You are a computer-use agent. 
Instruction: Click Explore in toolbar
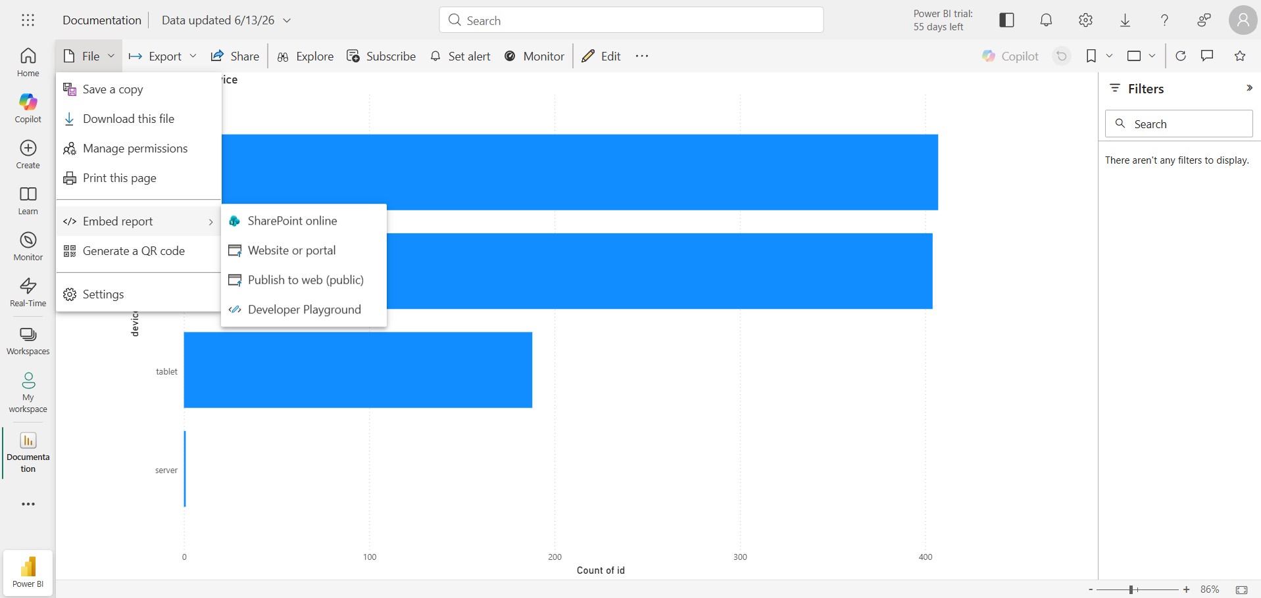click(305, 56)
